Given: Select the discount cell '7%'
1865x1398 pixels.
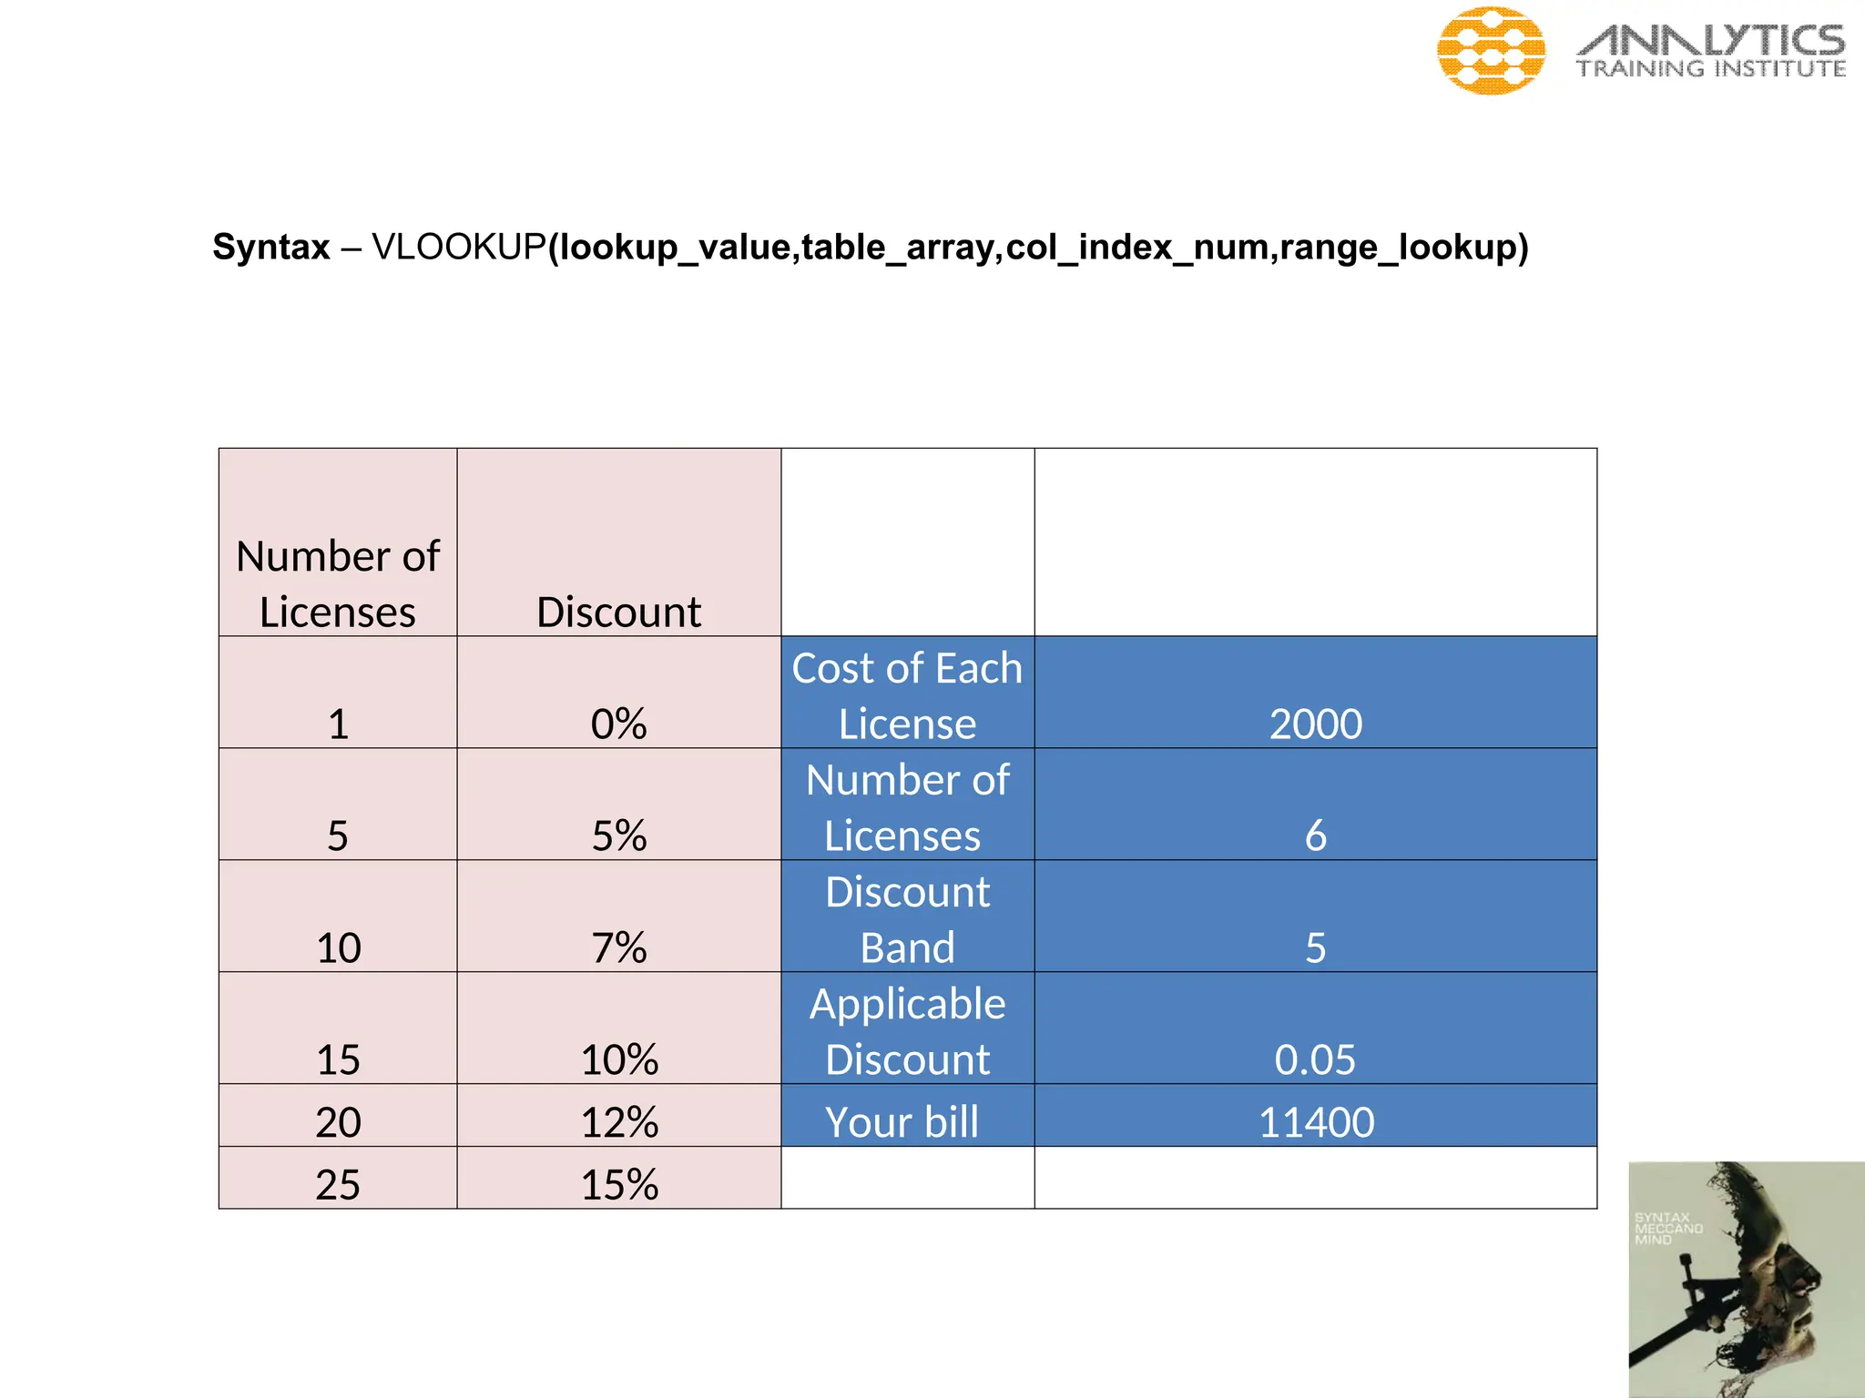Looking at the screenshot, I should click(x=619, y=917).
